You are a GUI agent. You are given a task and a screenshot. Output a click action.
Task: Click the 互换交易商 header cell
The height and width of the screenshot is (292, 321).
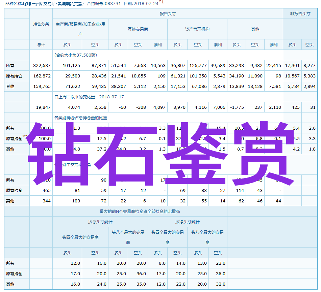[138, 29]
